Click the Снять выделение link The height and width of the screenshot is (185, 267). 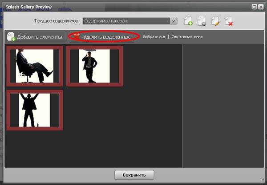pos(187,36)
